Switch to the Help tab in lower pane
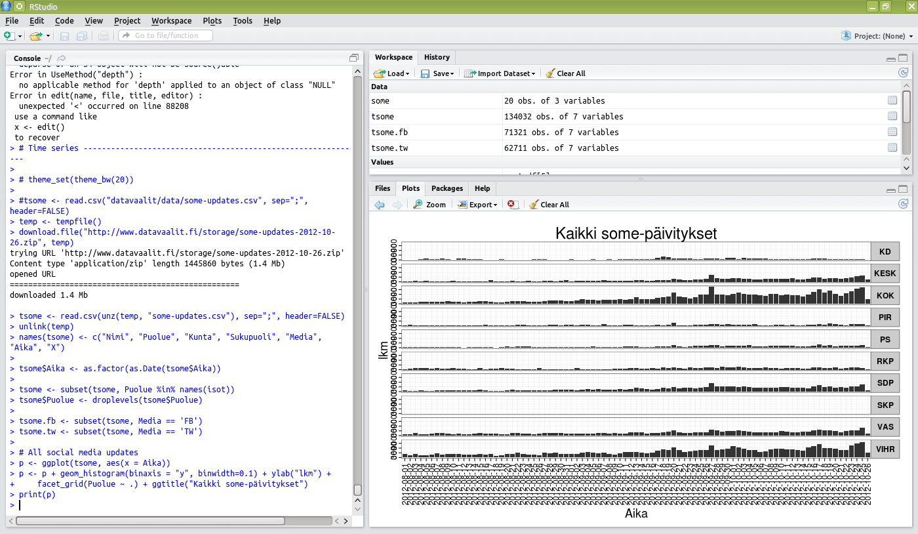Image resolution: width=918 pixels, height=534 pixels. tap(482, 188)
